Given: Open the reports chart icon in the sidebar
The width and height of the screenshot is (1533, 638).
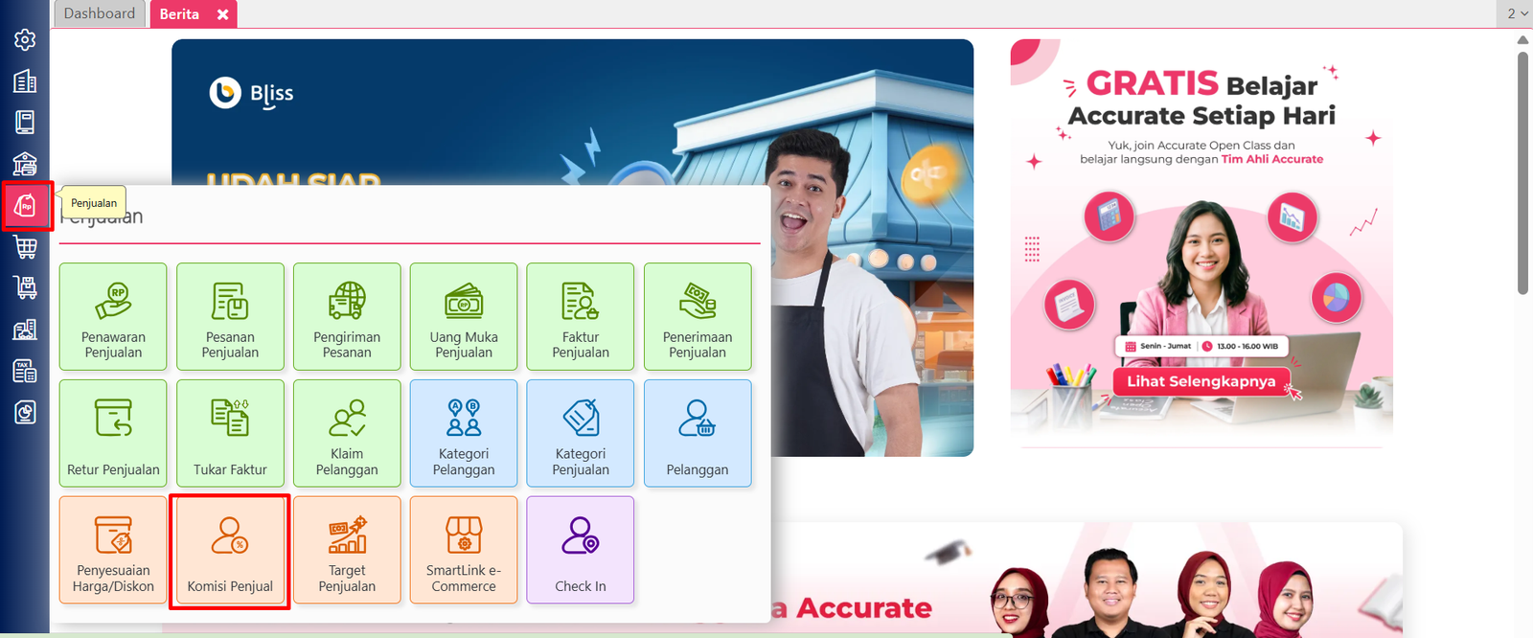Looking at the screenshot, I should 25,413.
